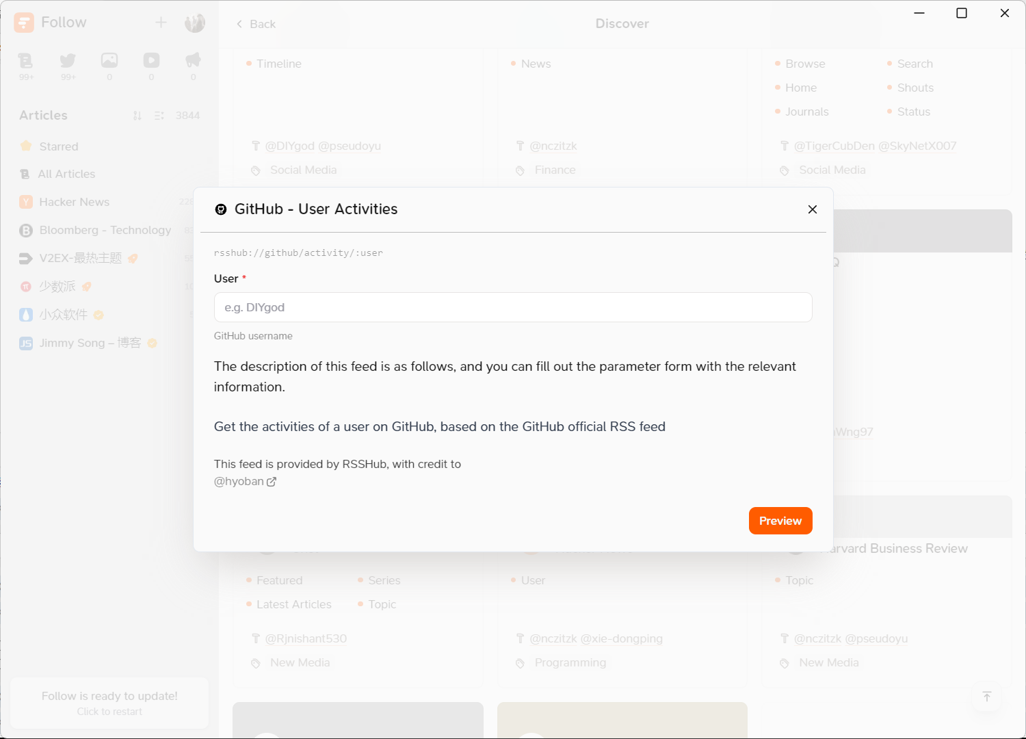This screenshot has width=1026, height=739.
Task: Close the GitHub User Activities dialog
Action: 813,209
